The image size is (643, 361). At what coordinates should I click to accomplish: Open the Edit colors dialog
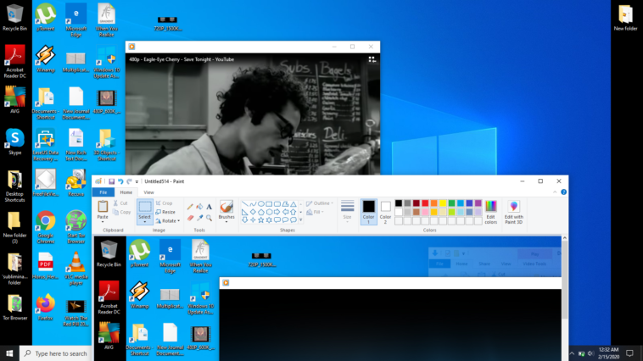coord(490,211)
